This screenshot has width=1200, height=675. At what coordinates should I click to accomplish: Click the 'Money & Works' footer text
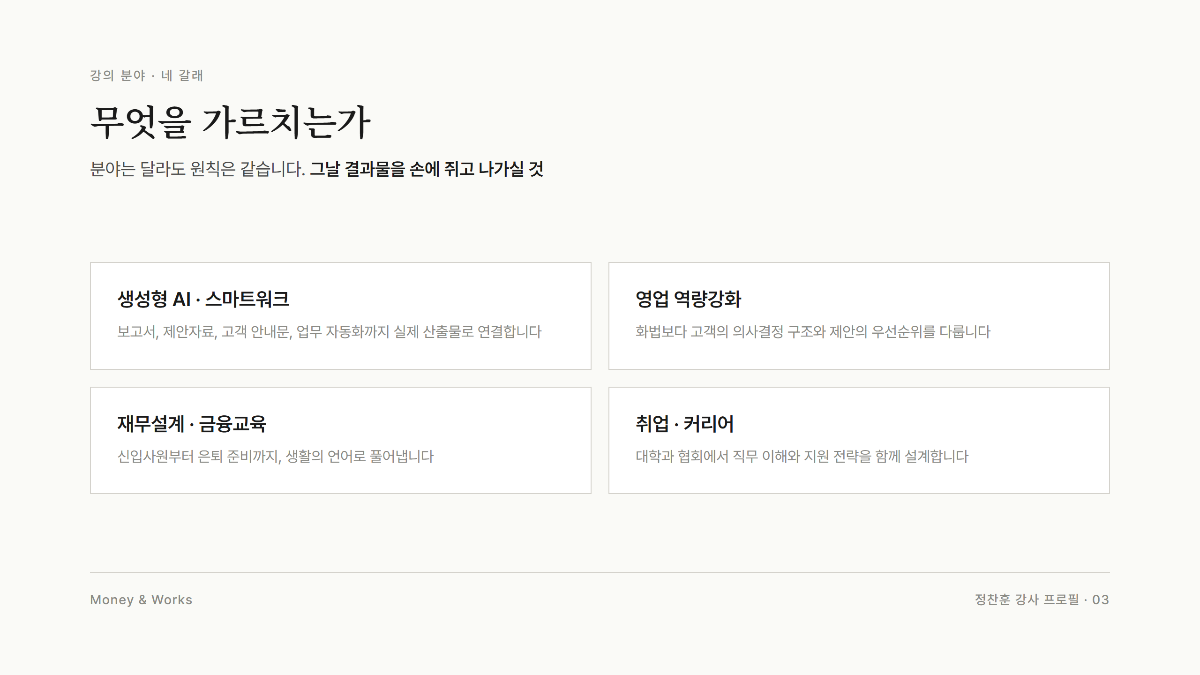coord(141,600)
